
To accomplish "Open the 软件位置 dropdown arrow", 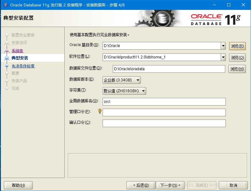I will pyautogui.click(x=223, y=57).
